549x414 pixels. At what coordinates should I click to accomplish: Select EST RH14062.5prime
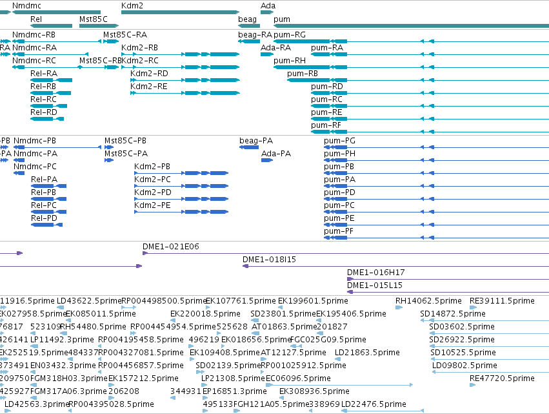pyautogui.click(x=399, y=307)
